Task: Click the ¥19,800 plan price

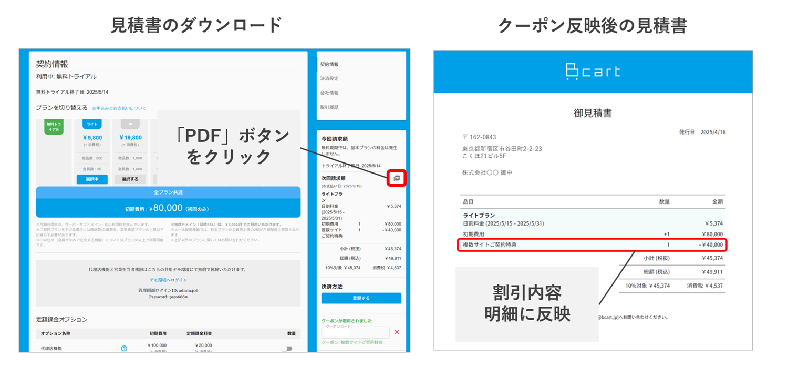Action: pyautogui.click(x=130, y=138)
